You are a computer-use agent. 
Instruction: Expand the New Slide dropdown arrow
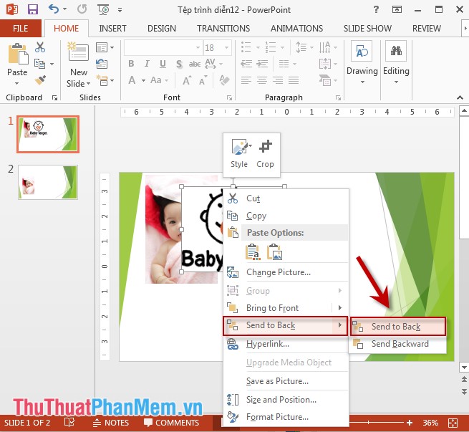pos(88,84)
